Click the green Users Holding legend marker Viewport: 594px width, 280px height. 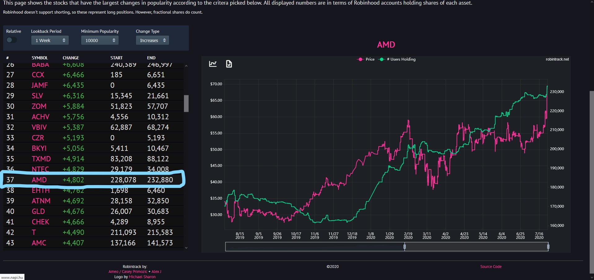(x=382, y=59)
